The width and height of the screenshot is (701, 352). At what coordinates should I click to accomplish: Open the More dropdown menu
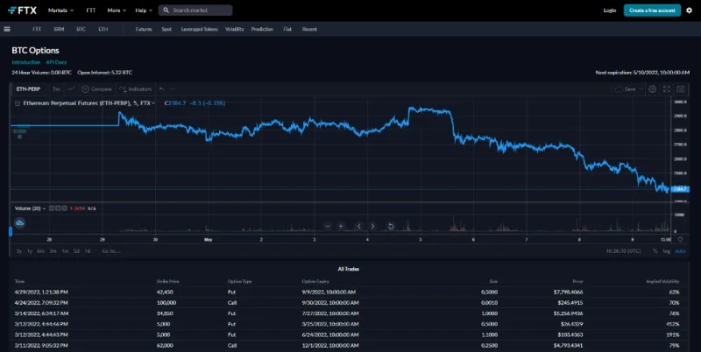pos(117,11)
